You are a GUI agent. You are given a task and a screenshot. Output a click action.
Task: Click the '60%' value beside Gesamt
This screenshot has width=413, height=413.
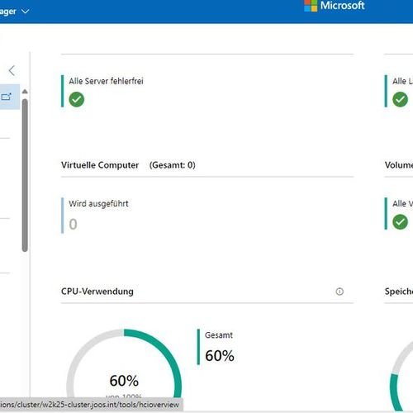(x=220, y=355)
